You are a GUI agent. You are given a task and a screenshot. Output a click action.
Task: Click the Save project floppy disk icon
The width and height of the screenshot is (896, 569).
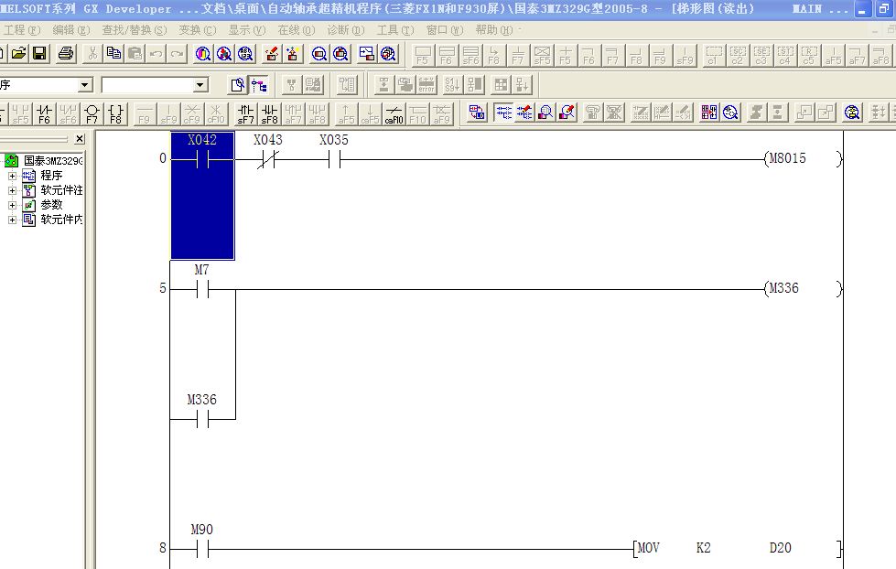(x=39, y=54)
